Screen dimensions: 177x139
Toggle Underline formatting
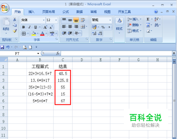[x=35, y=27]
